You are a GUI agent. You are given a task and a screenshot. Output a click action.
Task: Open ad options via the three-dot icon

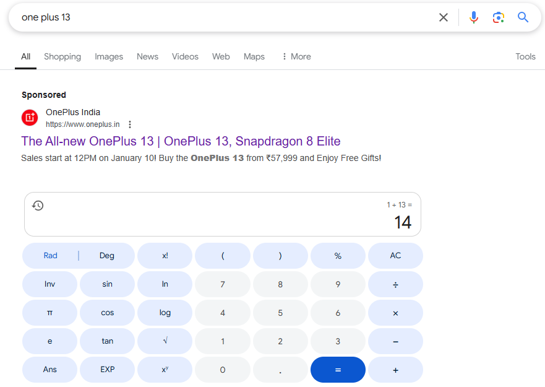130,124
